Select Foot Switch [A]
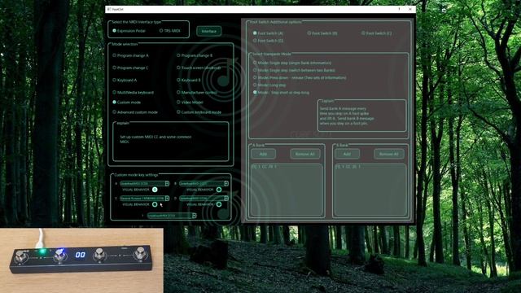 click(268, 33)
